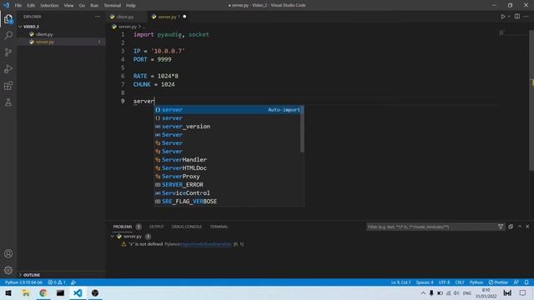Switch to the DEBUG CONSOLE tab
Screen dimensions: 534x300
click(187, 227)
